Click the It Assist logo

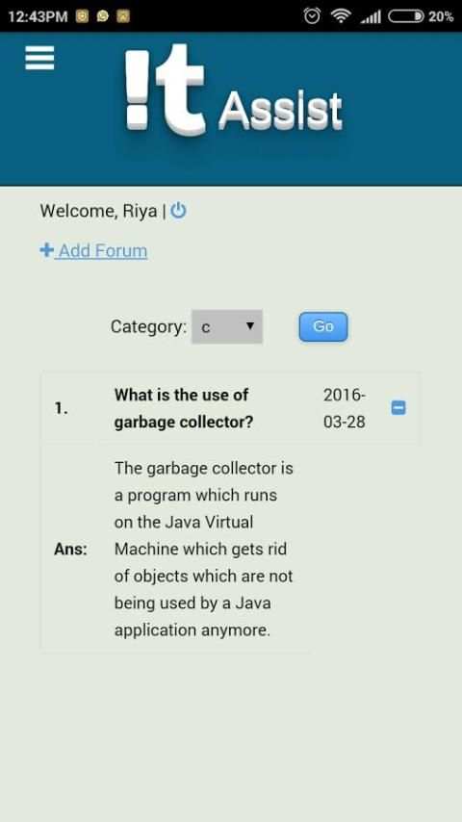(x=233, y=90)
